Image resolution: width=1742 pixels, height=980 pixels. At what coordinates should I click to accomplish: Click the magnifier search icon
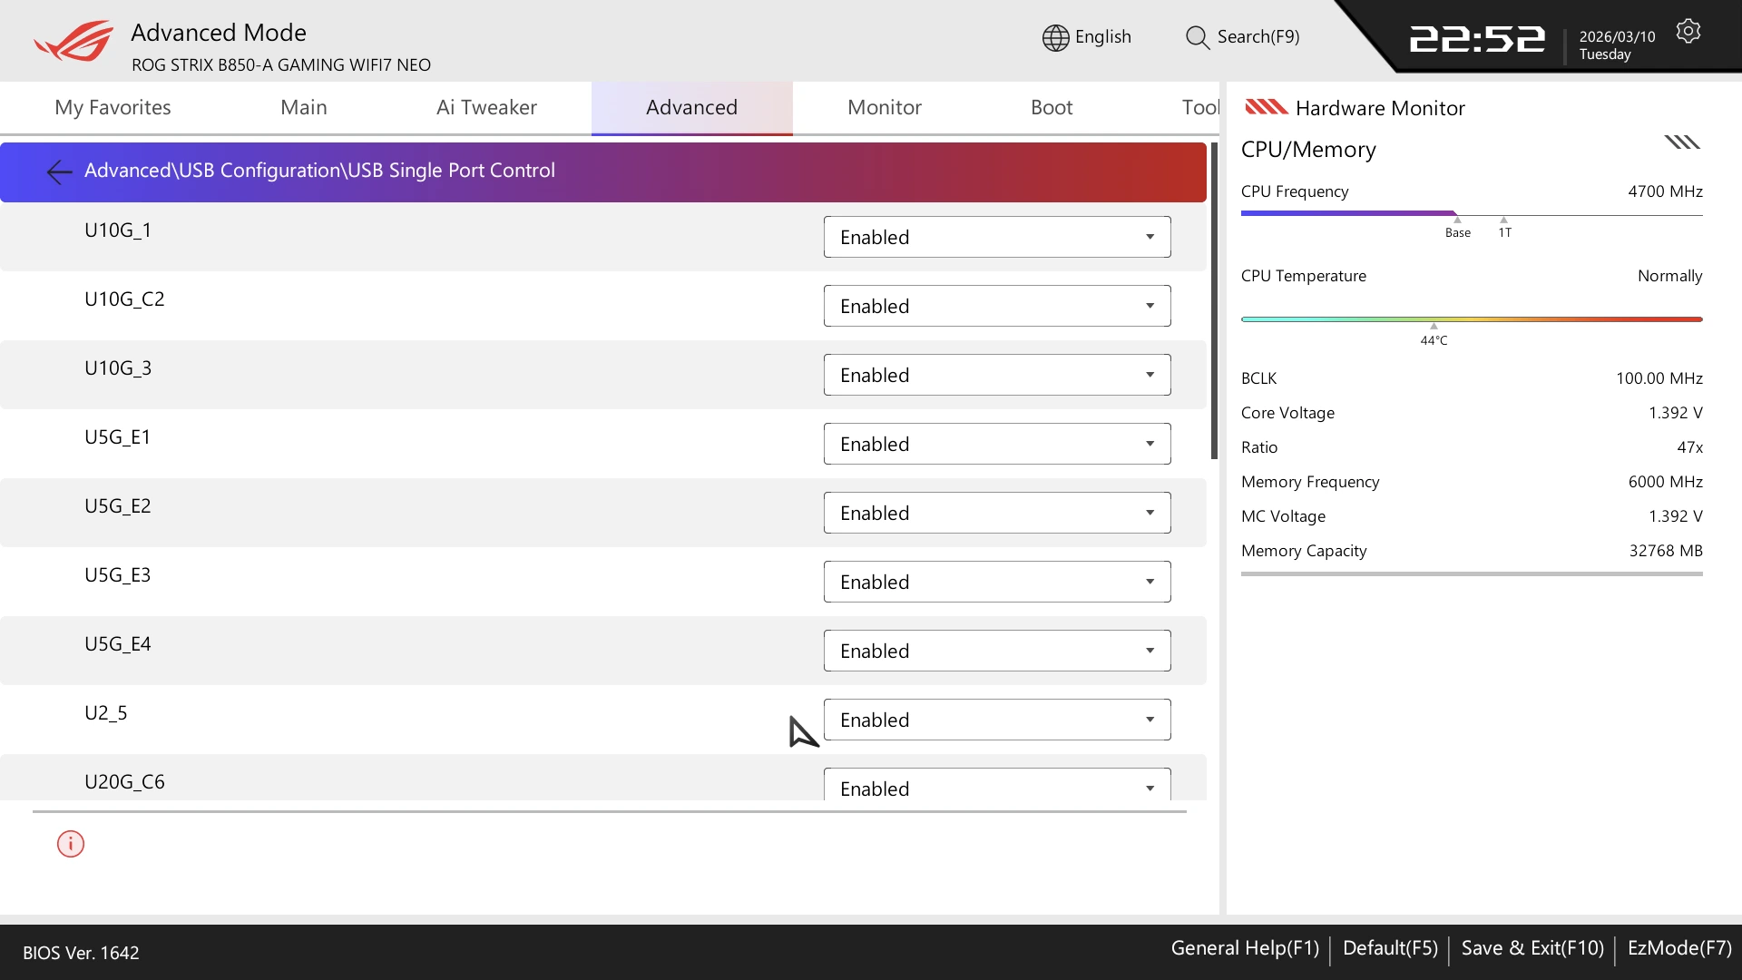tap(1197, 37)
